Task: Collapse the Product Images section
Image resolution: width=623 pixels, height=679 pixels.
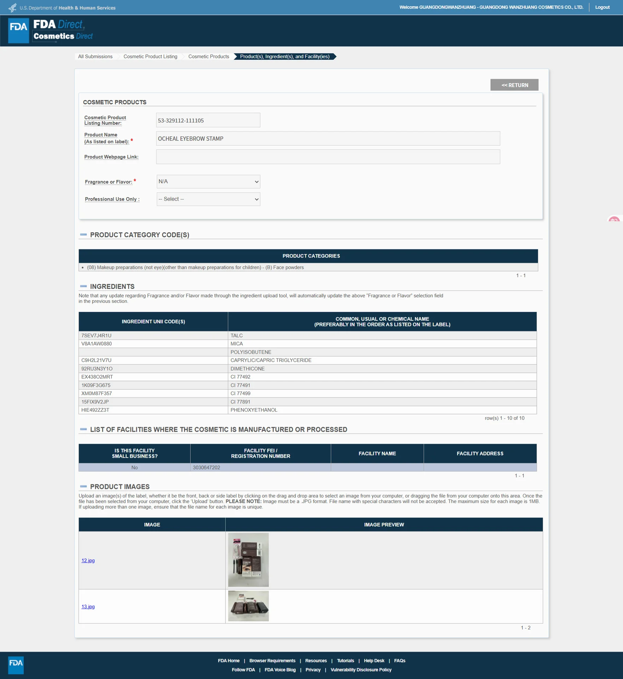Action: [x=83, y=486]
